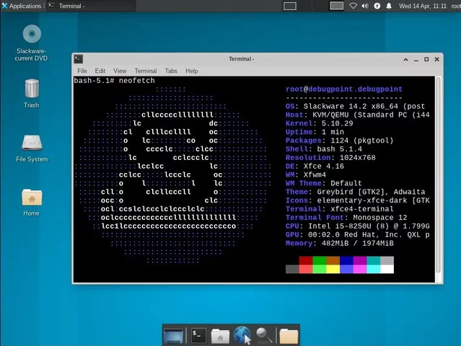Screen dimensions: 461x346
Task: Click the white color block in palette
Action: (x=387, y=269)
